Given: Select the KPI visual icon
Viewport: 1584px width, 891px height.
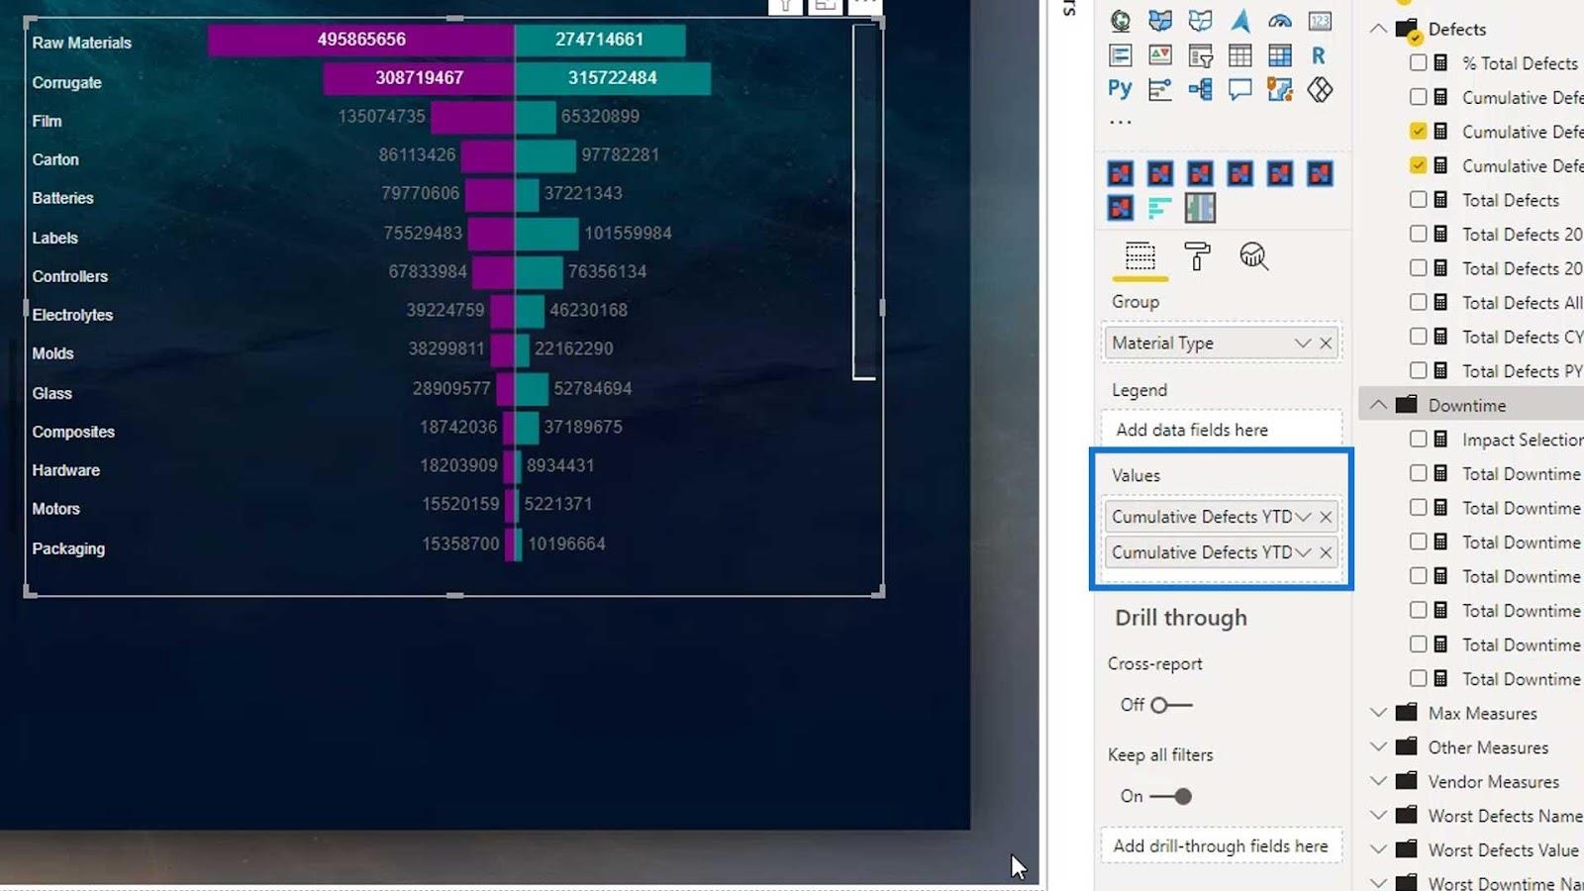Looking at the screenshot, I should click(x=1160, y=55).
